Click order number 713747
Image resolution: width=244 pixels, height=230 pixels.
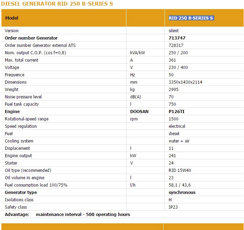tap(177, 38)
